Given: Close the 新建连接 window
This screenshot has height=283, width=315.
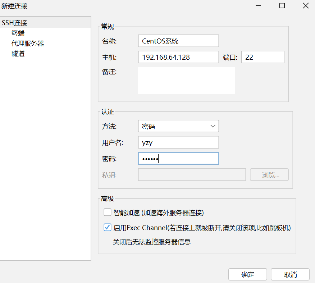Looking at the screenshot, I should pos(306,6).
